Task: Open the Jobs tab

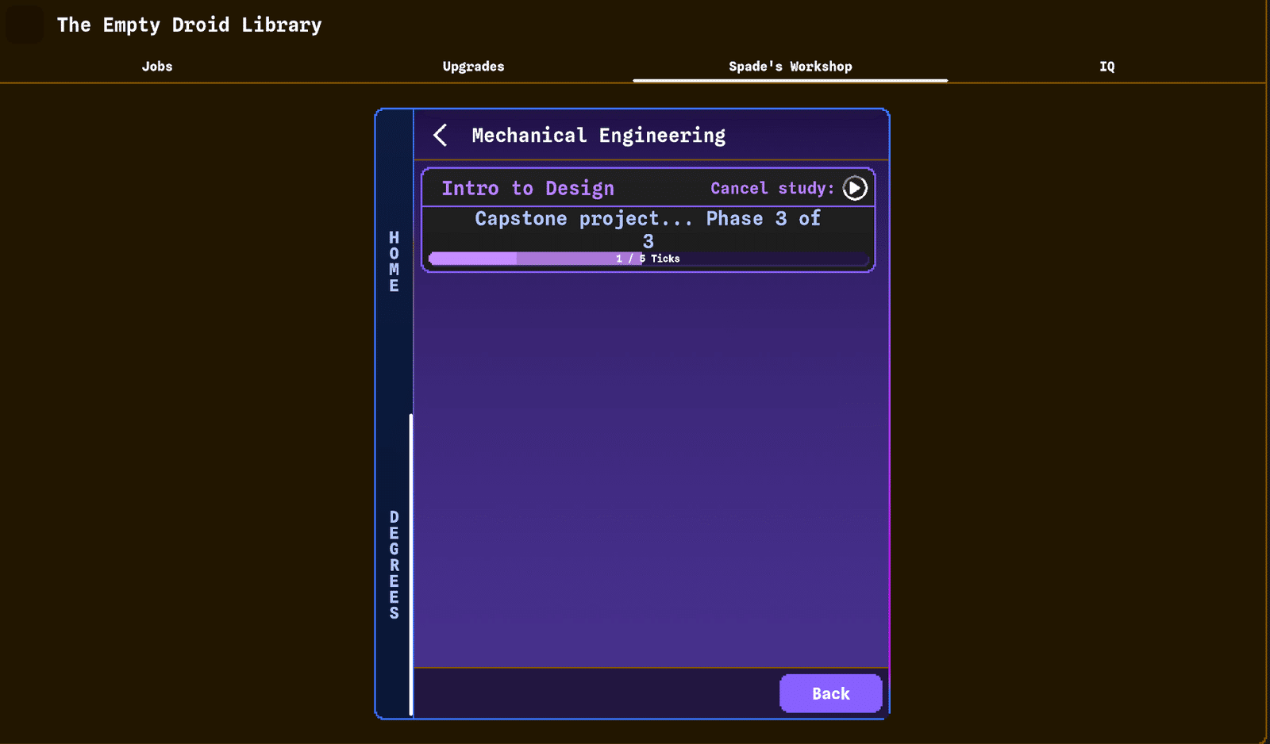Action: pos(157,67)
